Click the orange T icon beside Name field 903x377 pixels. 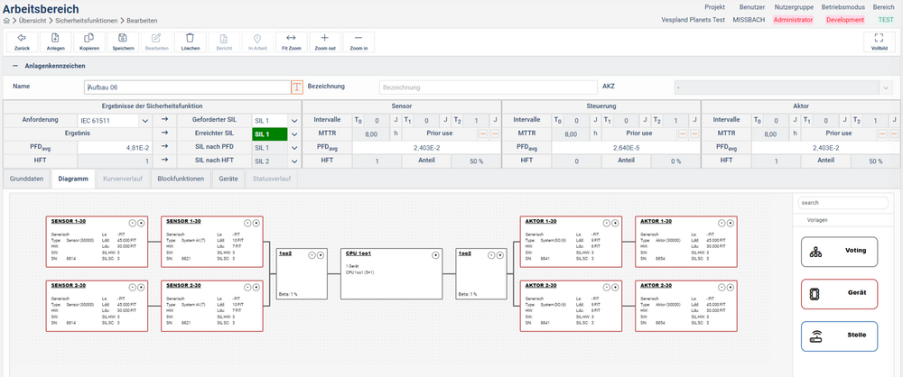[x=297, y=87]
